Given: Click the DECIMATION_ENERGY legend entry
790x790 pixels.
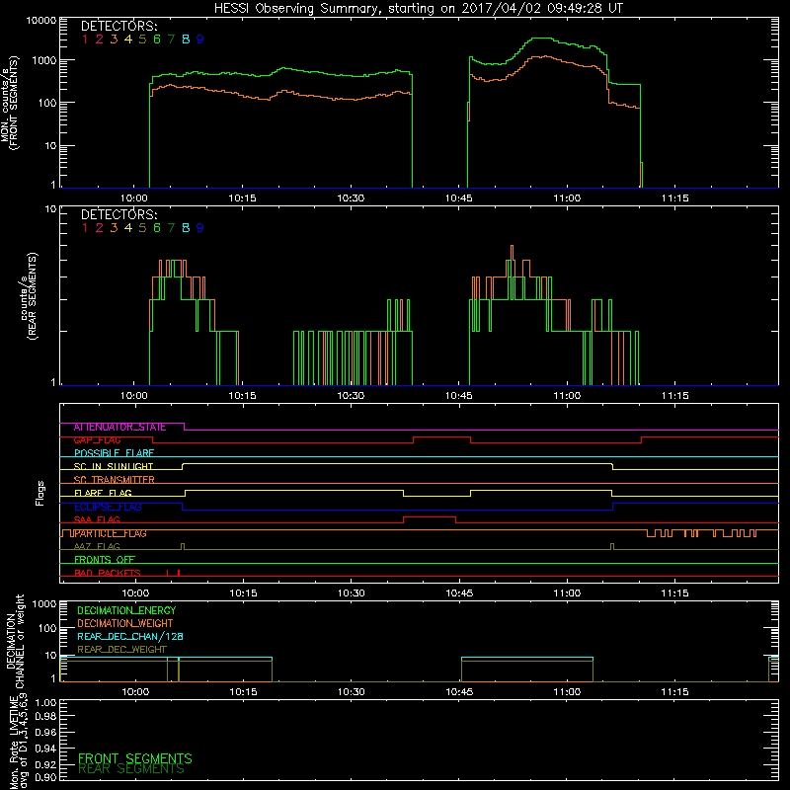Looking at the screenshot, I should [126, 610].
